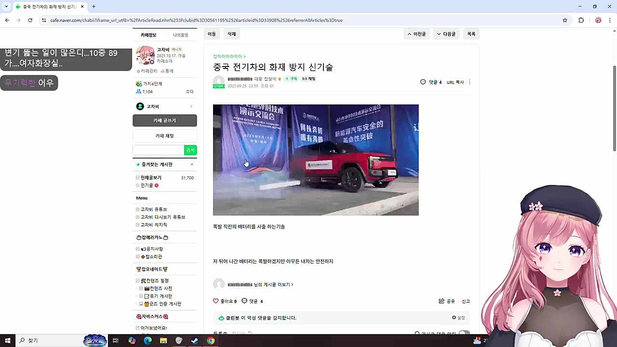Click the page vertical scrollbar thumb

[x=614, y=108]
